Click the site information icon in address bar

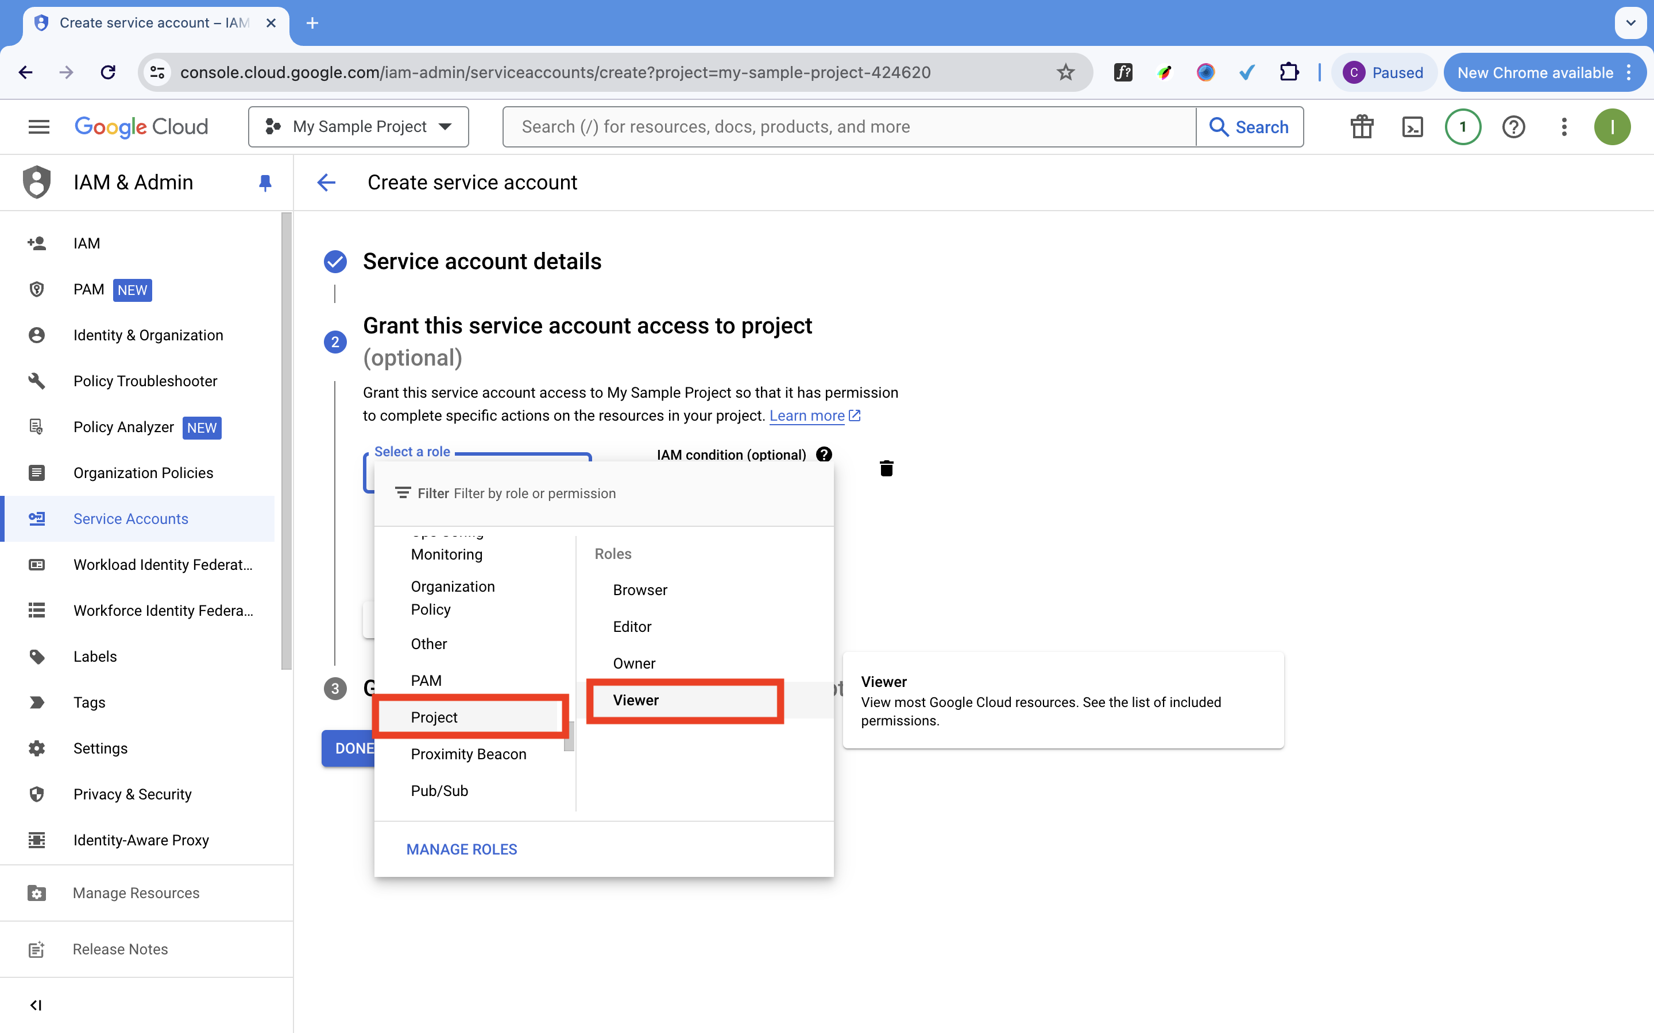pos(157,72)
